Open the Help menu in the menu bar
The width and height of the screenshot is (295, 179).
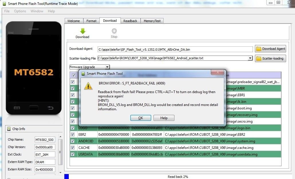(51, 11)
